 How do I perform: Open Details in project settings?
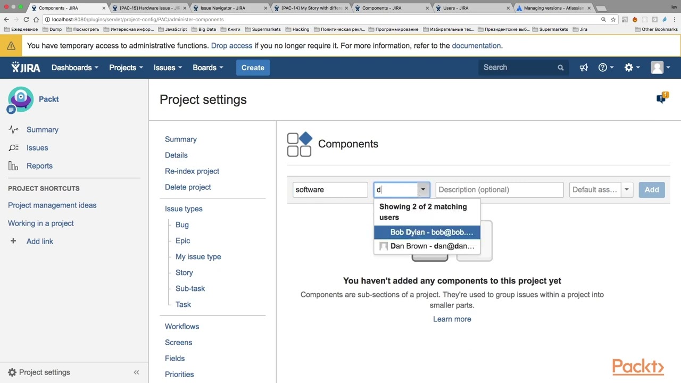pyautogui.click(x=176, y=155)
